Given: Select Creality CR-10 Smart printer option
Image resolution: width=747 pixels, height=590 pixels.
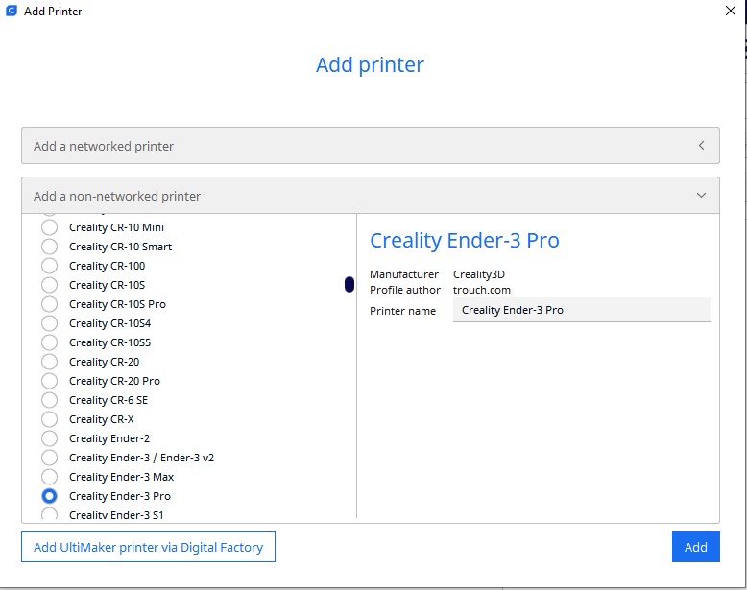Looking at the screenshot, I should click(x=50, y=247).
